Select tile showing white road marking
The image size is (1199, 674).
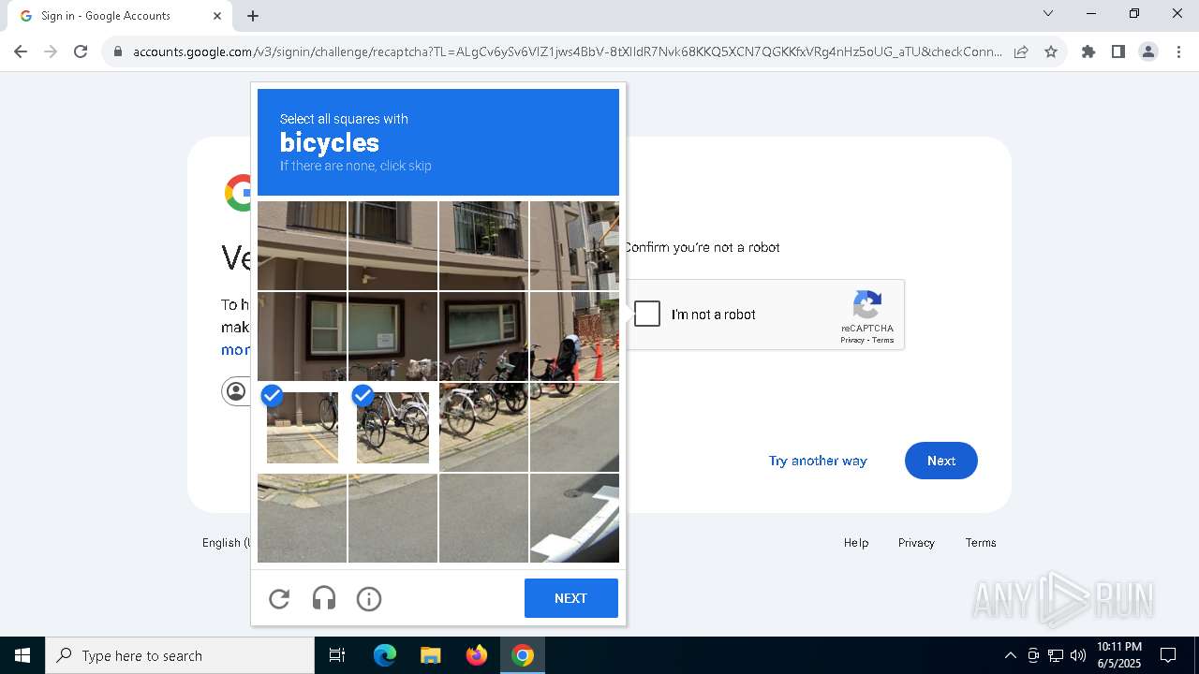tap(574, 518)
